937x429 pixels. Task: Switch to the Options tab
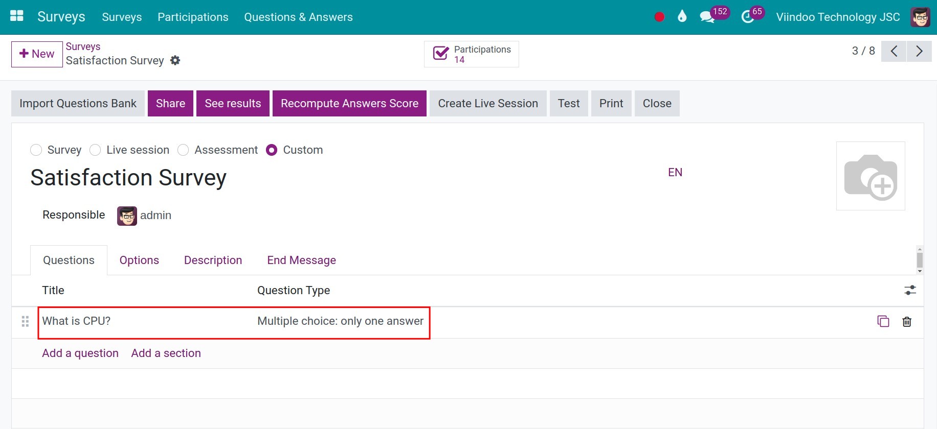[x=139, y=260]
